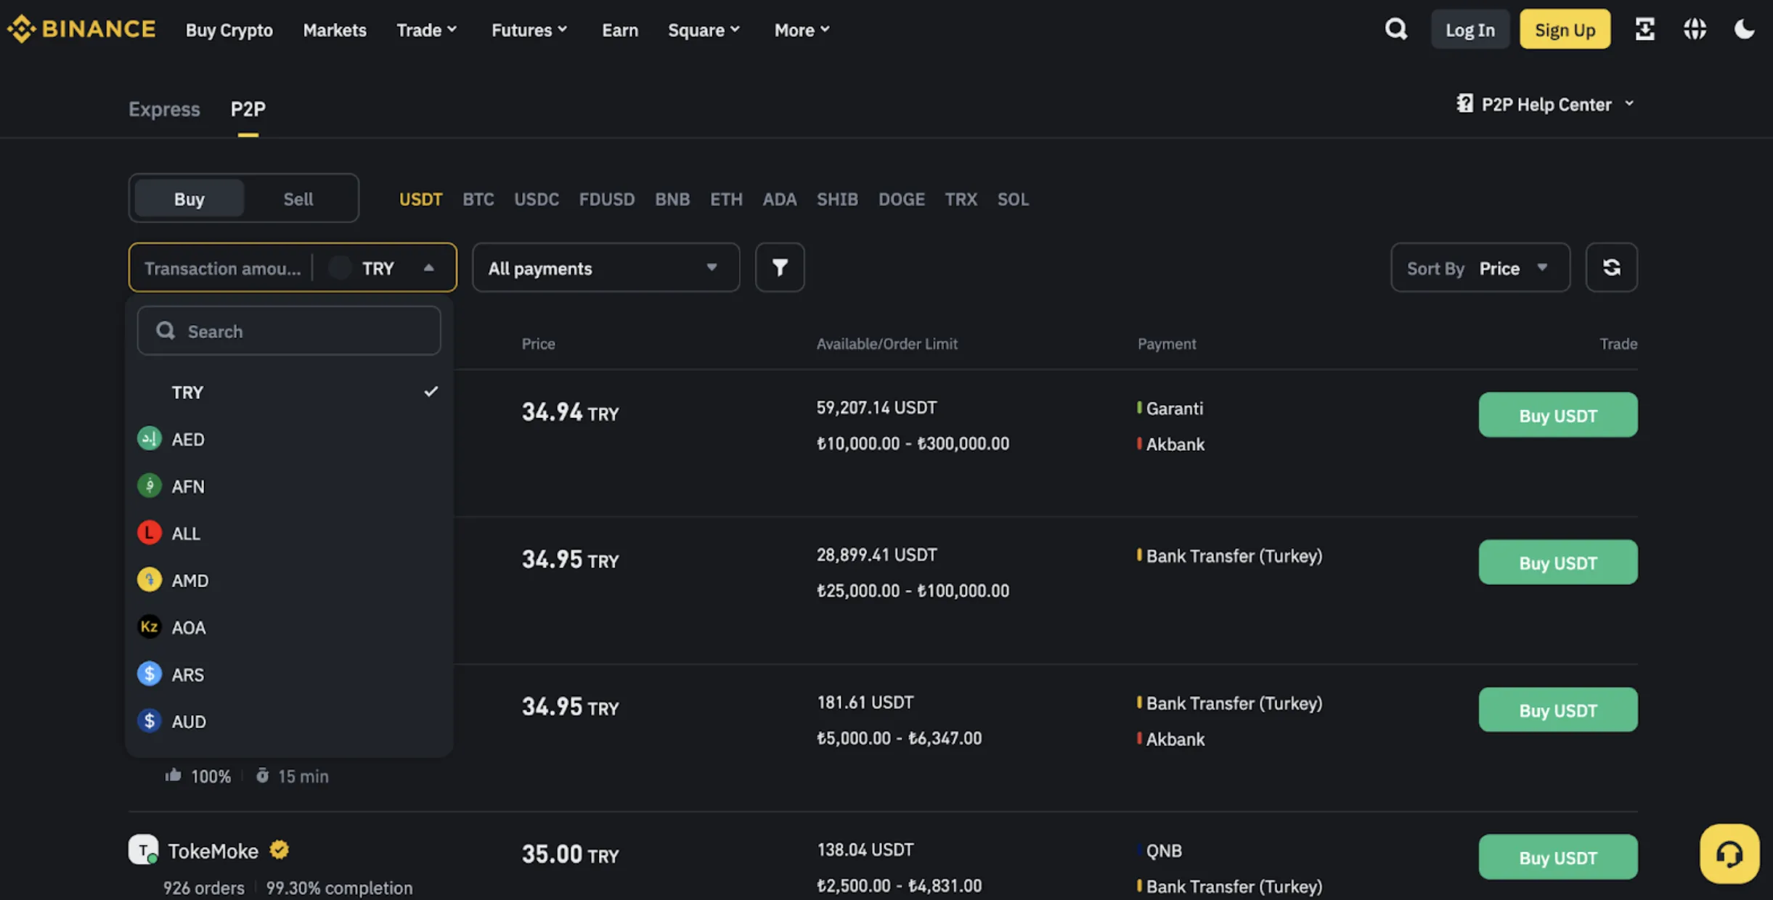Click the P2P Help Center book icon
Viewport: 1773px width, 900px height.
1464,104
